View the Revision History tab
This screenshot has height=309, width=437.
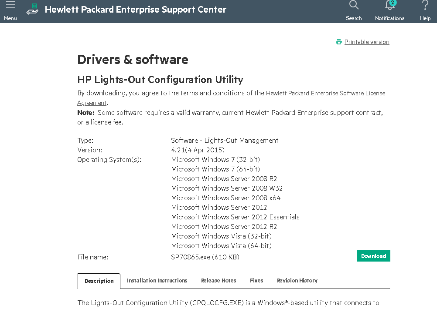pyautogui.click(x=297, y=281)
